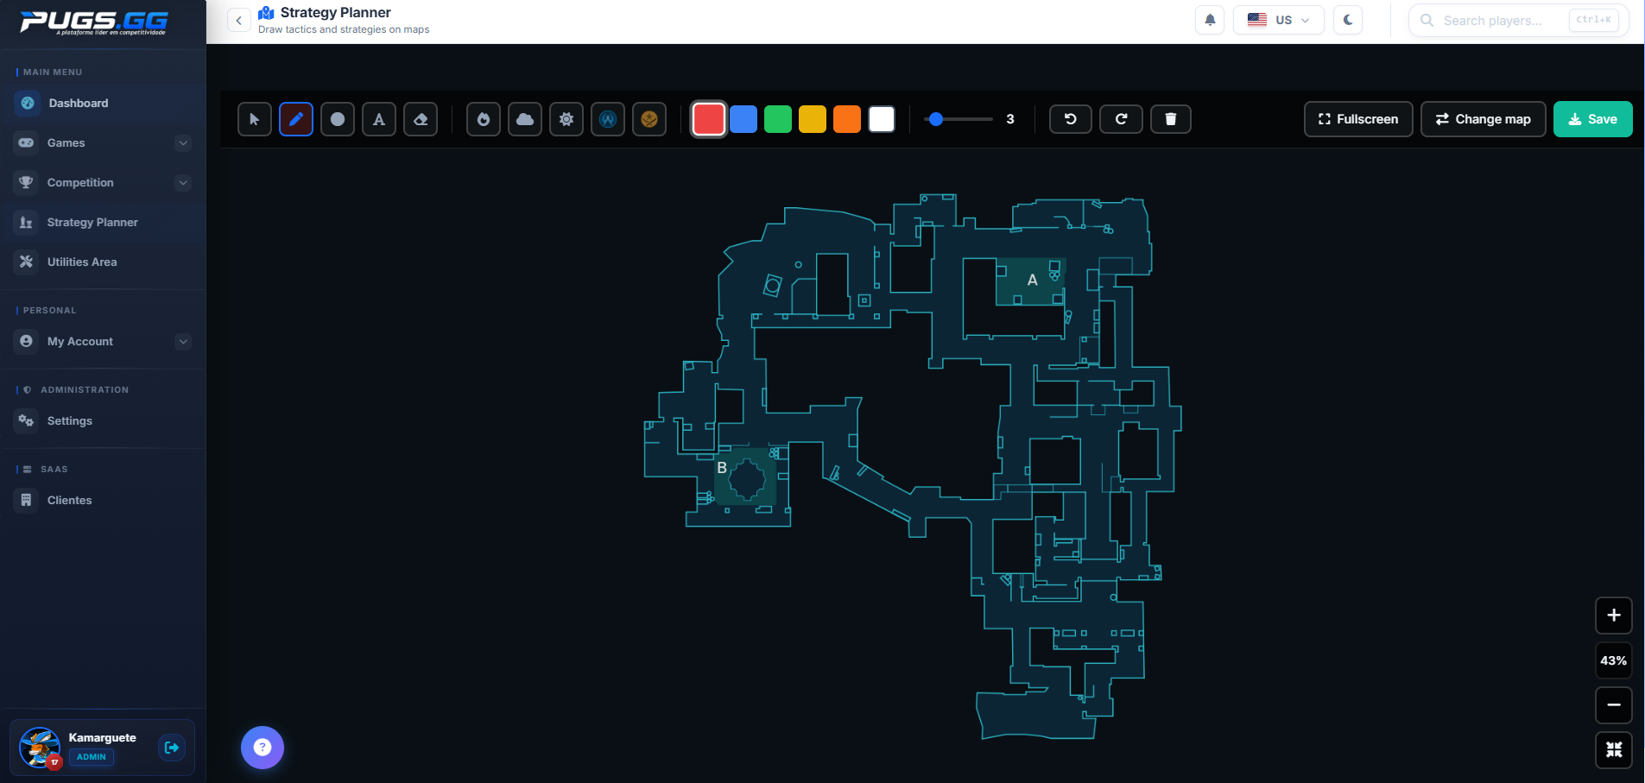Select the cursor pointer tool
The height and width of the screenshot is (783, 1645).
(x=255, y=119)
